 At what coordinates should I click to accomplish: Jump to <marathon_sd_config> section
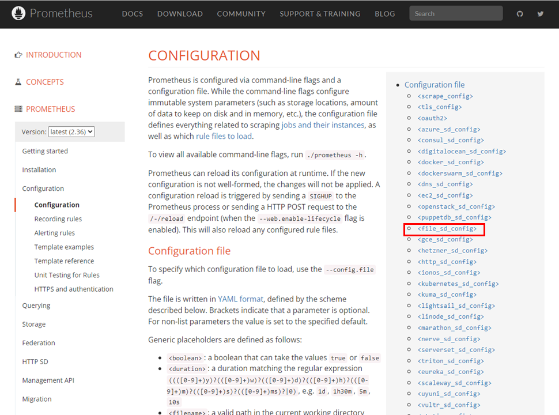click(x=455, y=327)
